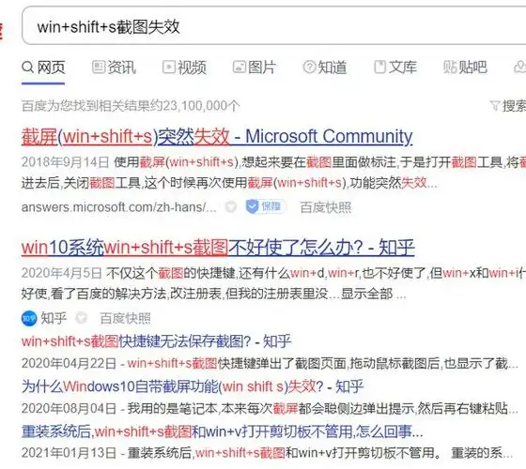
Task: Select the 网页 tab
Action: (43, 68)
